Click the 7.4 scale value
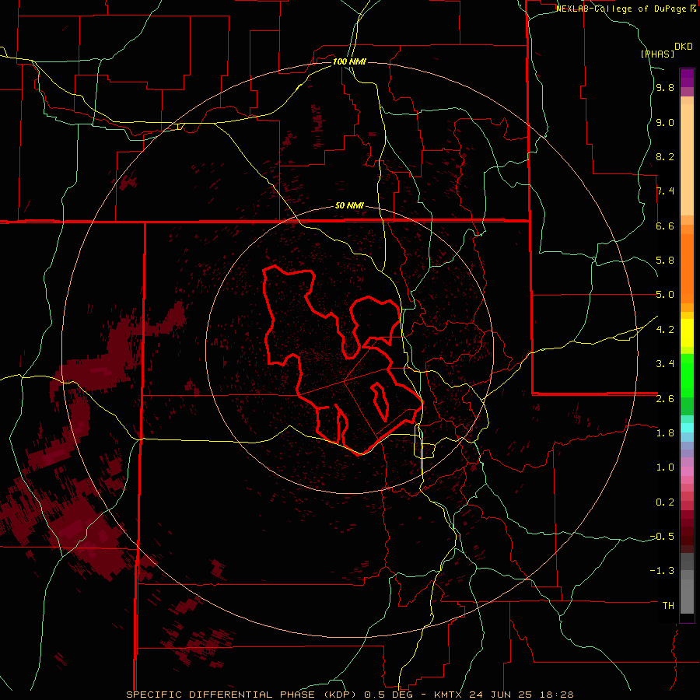The image size is (700, 700). (665, 191)
